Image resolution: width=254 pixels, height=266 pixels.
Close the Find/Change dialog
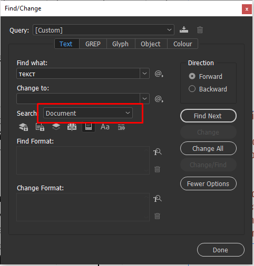pos(247,9)
